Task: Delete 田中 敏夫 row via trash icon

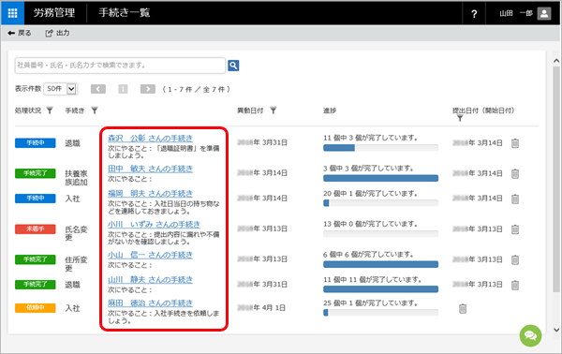Action: (515, 174)
